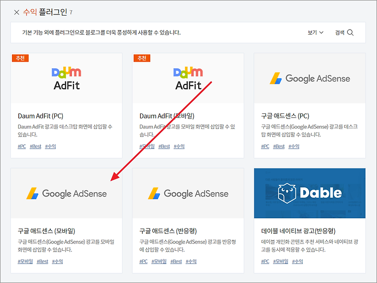This screenshot has width=377, height=283.
Task: Click #수익 tag under Daum AdFit (모바일)
Action: pos(179,147)
